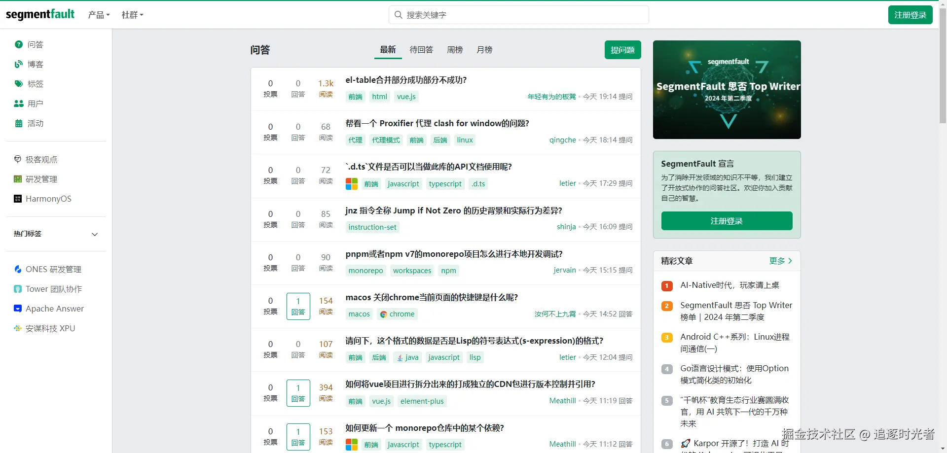Switch to the 最新 tab
The image size is (947, 453).
pyautogui.click(x=388, y=49)
